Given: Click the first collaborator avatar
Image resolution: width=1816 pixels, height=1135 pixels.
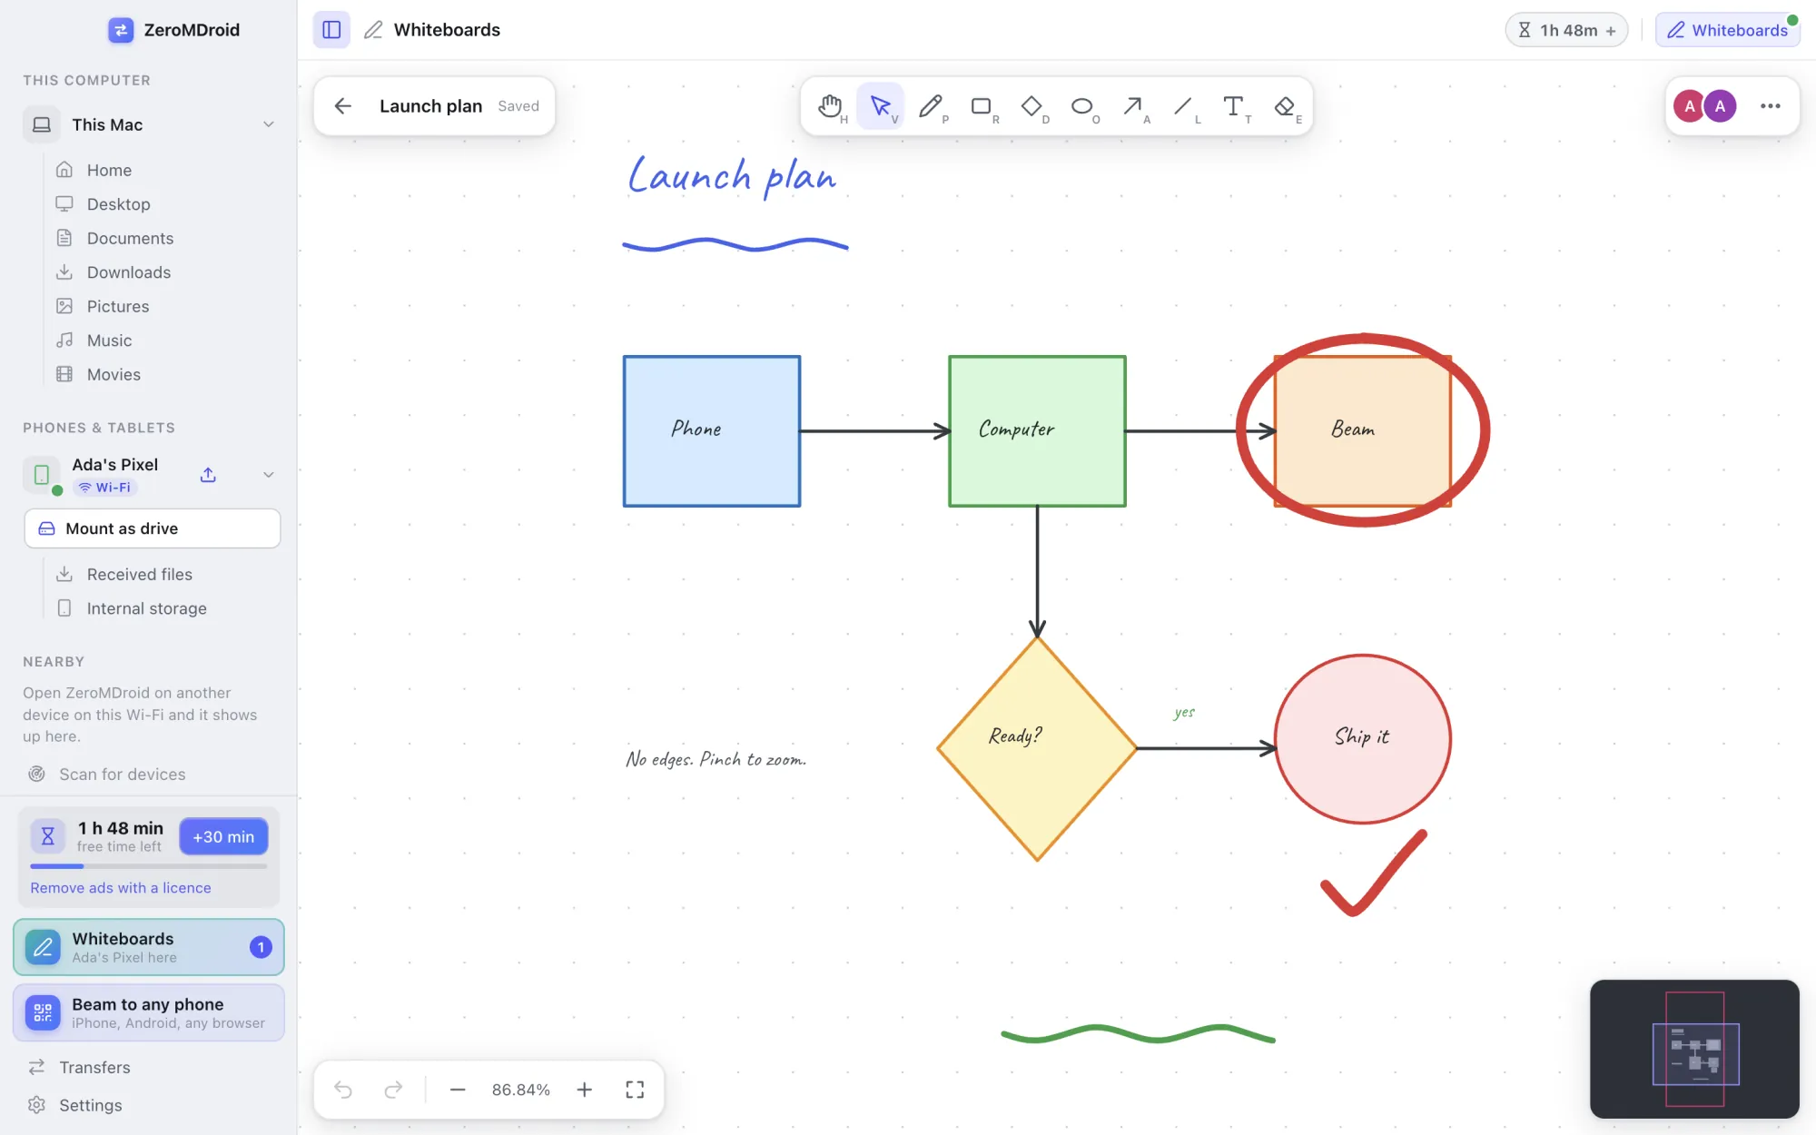Looking at the screenshot, I should pyautogui.click(x=1689, y=106).
